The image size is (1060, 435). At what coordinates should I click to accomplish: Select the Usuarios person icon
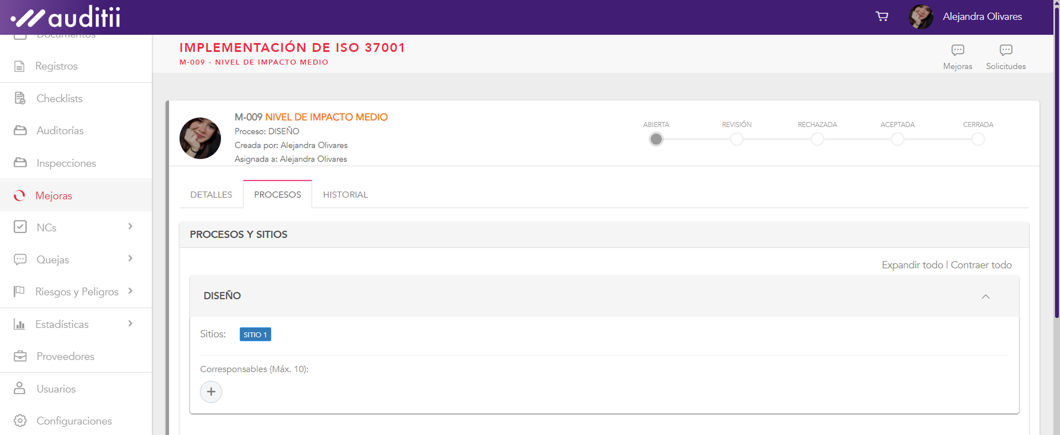point(20,388)
